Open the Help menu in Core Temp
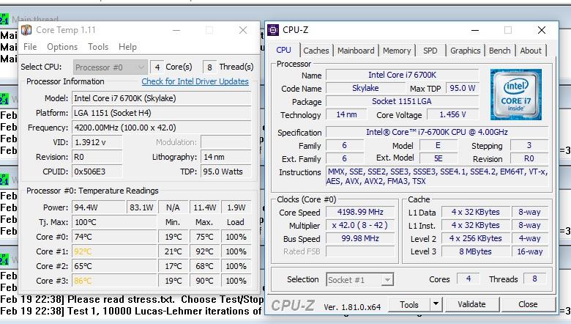 (x=127, y=47)
